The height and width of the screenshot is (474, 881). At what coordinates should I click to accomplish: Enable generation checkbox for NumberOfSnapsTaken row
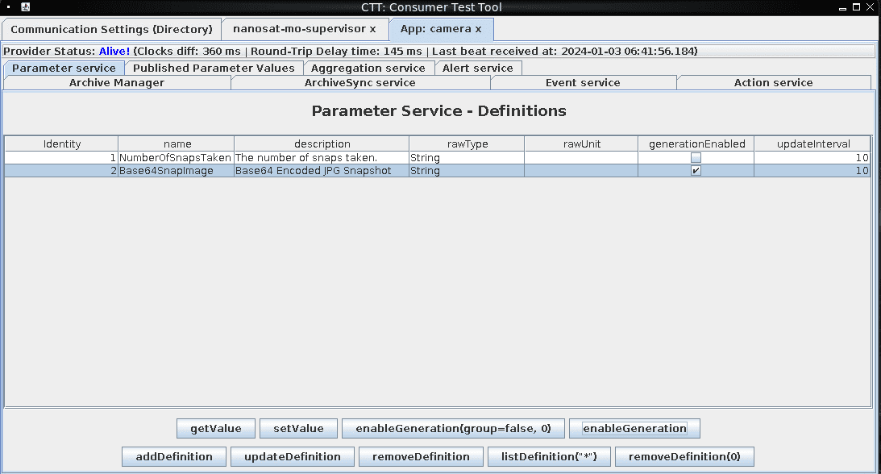point(696,158)
